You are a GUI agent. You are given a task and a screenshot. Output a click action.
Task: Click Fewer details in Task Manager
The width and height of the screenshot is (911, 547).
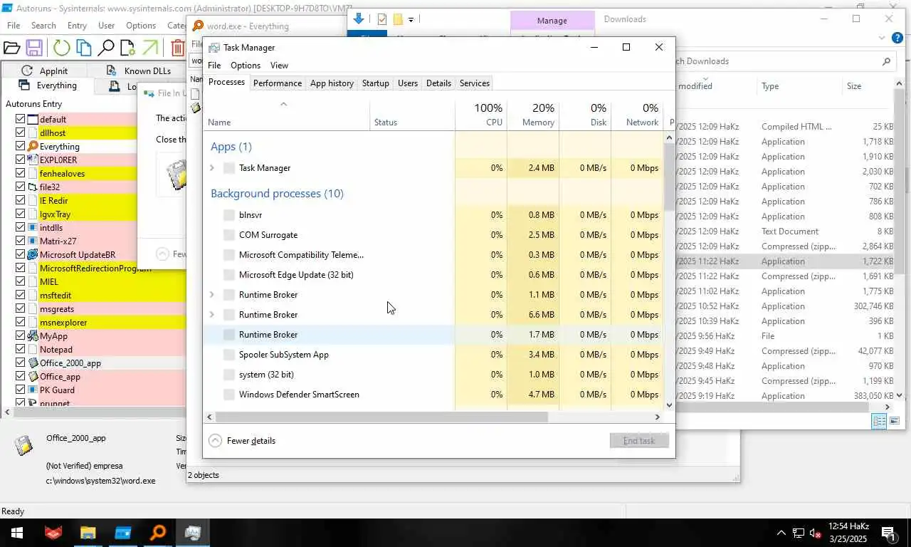[243, 441]
